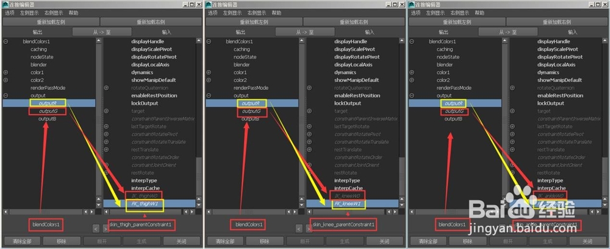
Task: Expand constraintRotateTranslate in ankle constraint window
Action: (512, 142)
